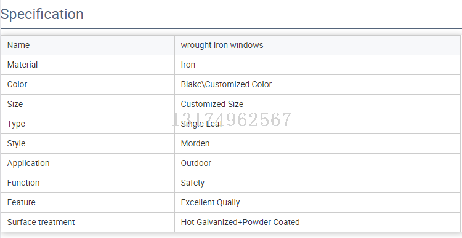The height and width of the screenshot is (238, 462).
Task: Select the Name label cell
Action: click(x=88, y=45)
